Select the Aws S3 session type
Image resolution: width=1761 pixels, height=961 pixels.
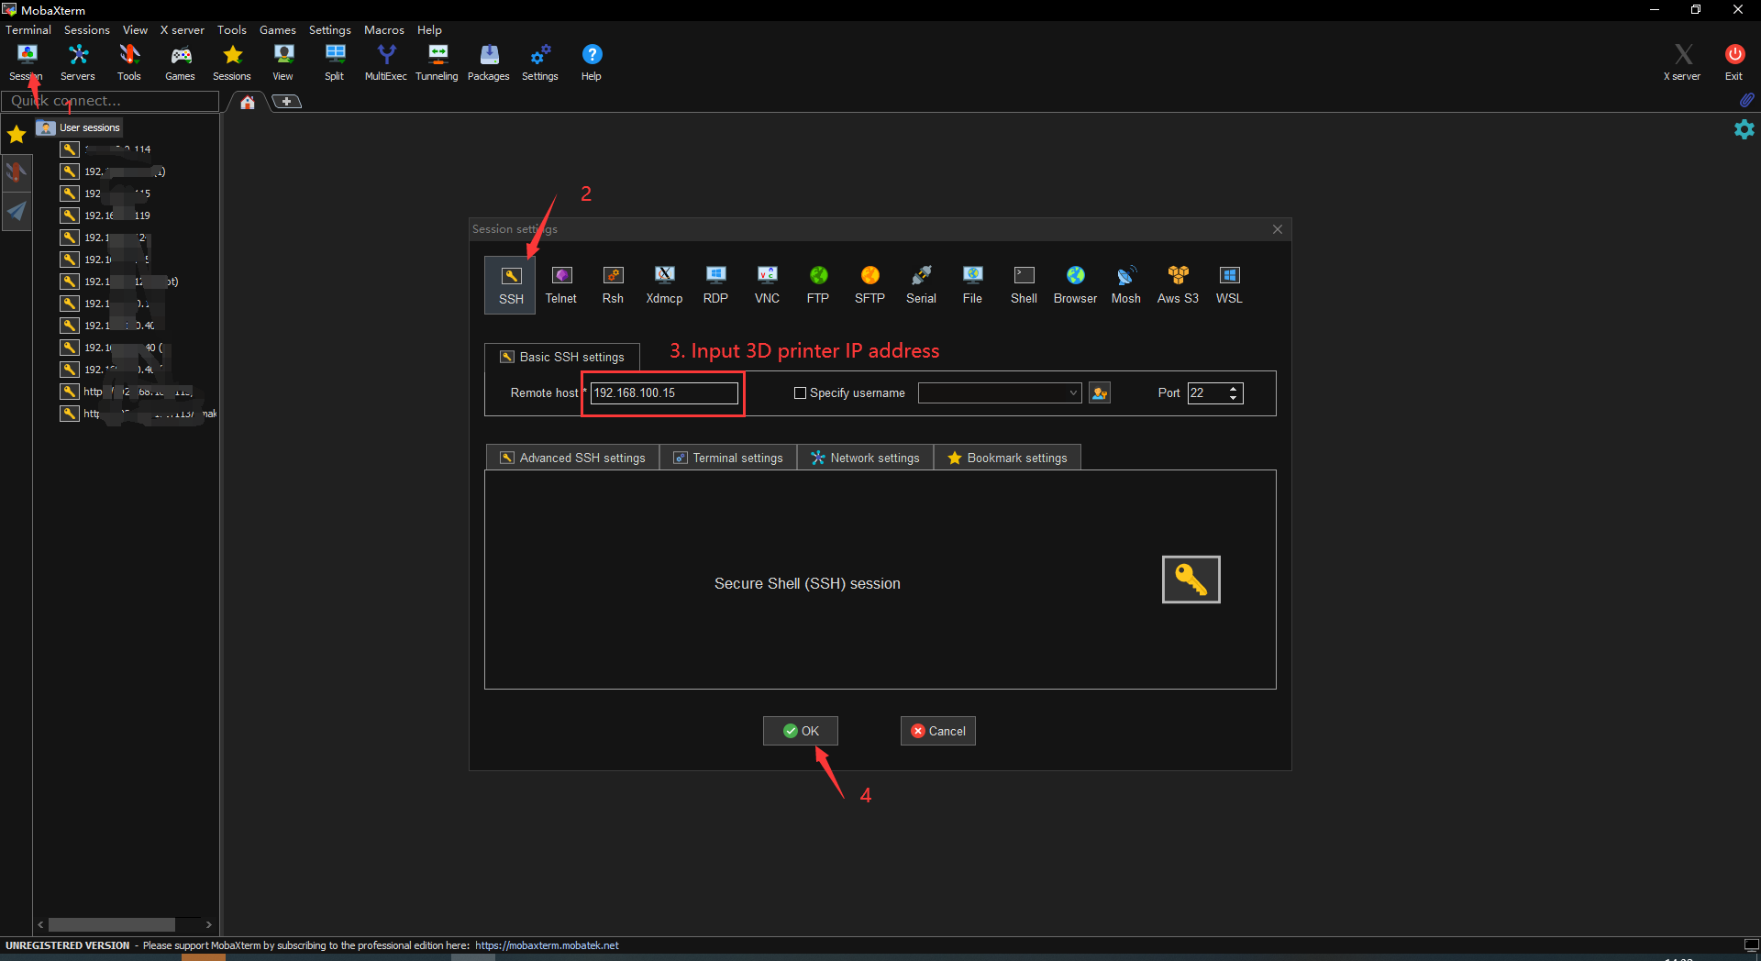click(x=1178, y=285)
